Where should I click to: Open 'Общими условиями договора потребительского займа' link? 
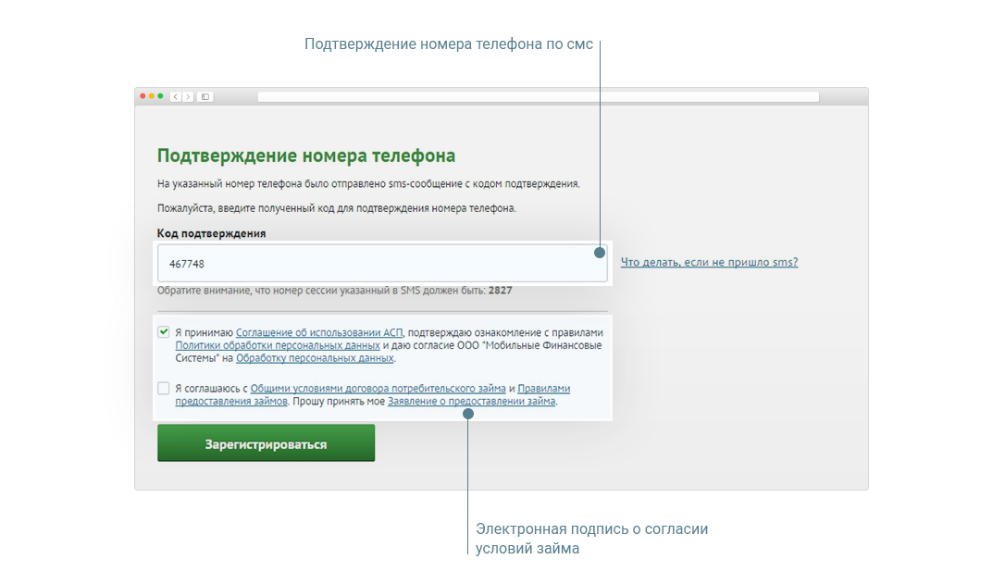pos(378,389)
